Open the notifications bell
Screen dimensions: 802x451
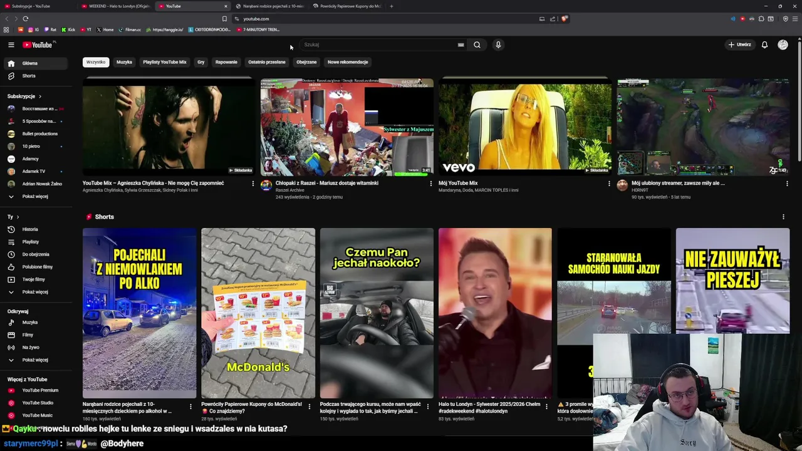tap(764, 44)
